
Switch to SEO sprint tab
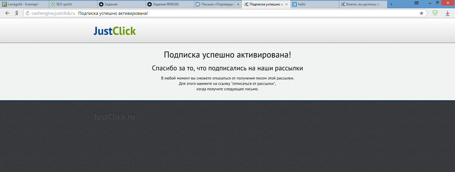pyautogui.click(x=73, y=4)
